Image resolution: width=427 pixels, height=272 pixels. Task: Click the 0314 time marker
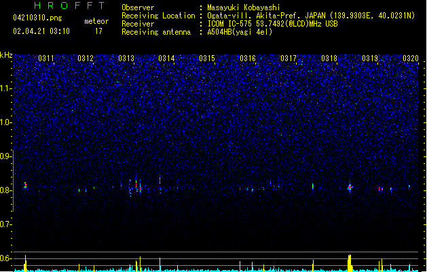point(166,58)
